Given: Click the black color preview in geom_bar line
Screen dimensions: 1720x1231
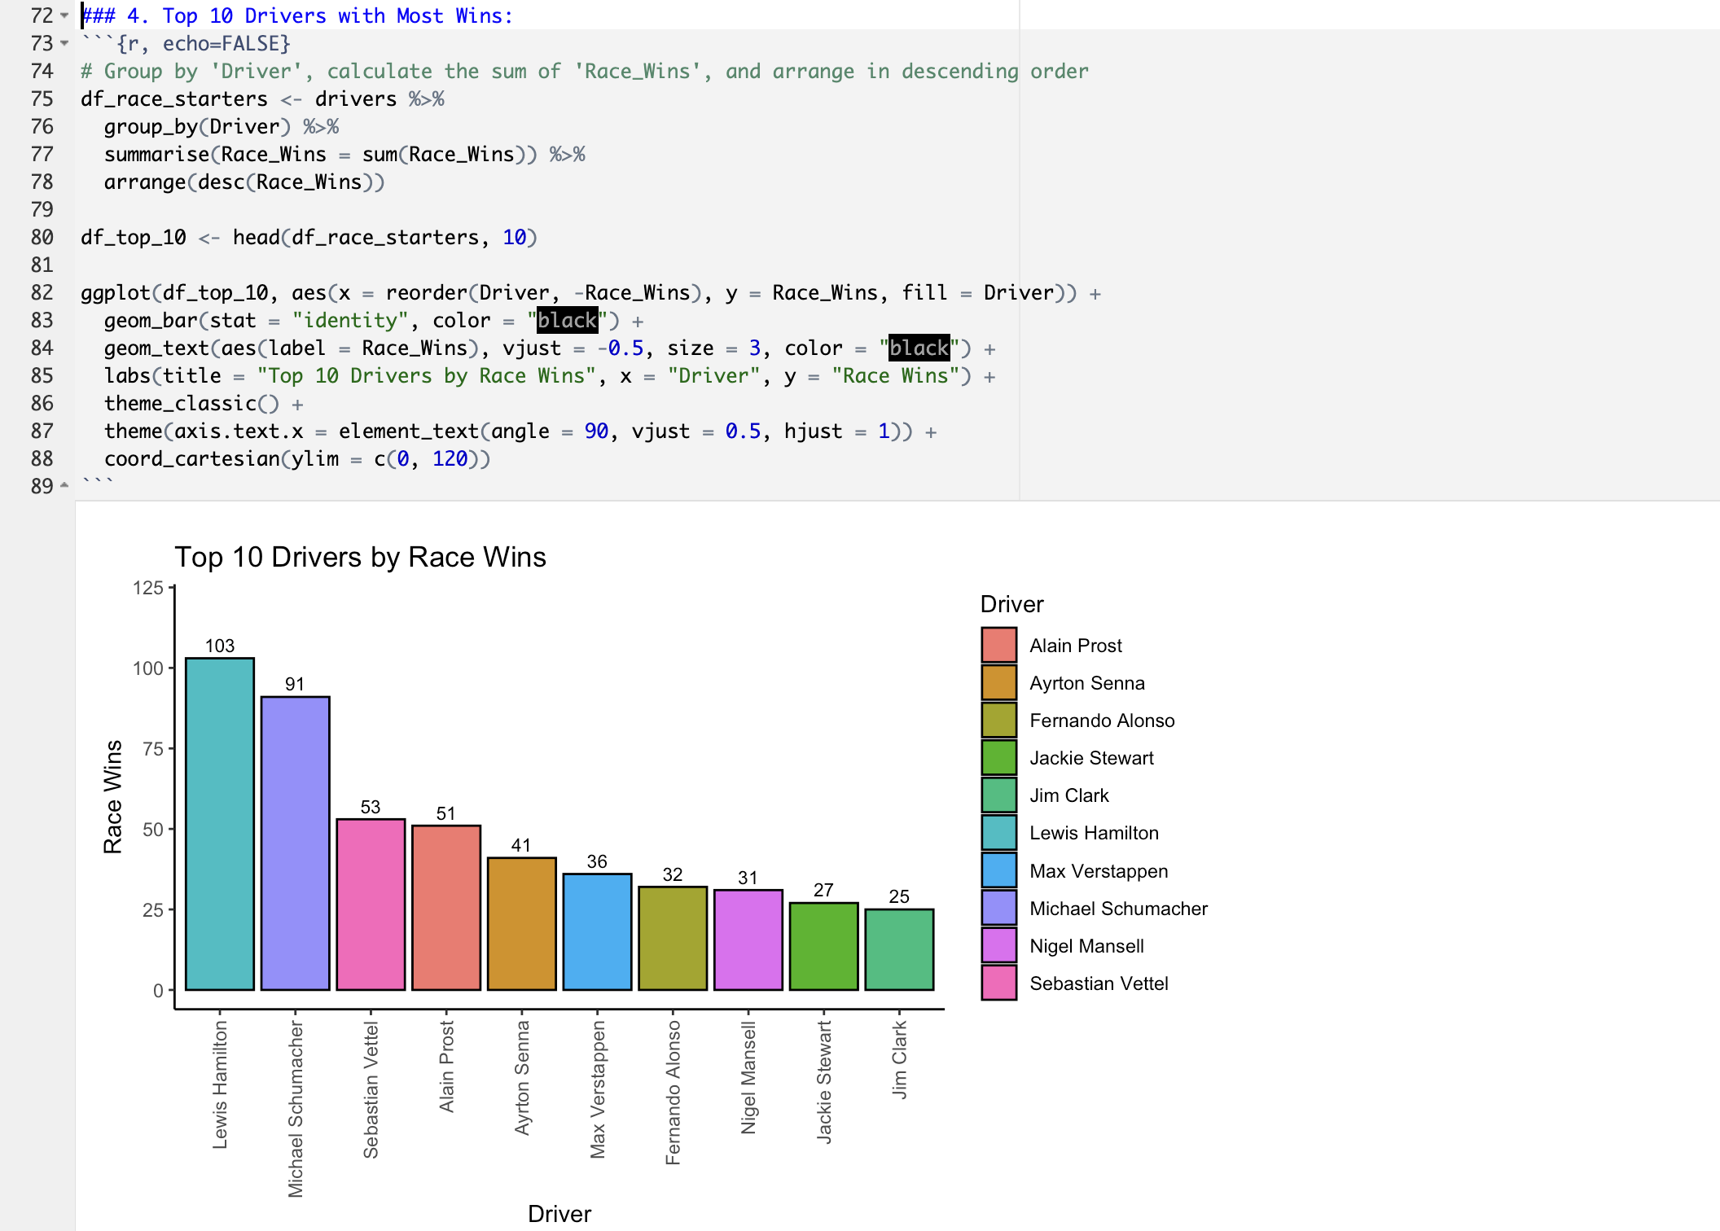Looking at the screenshot, I should (x=568, y=321).
